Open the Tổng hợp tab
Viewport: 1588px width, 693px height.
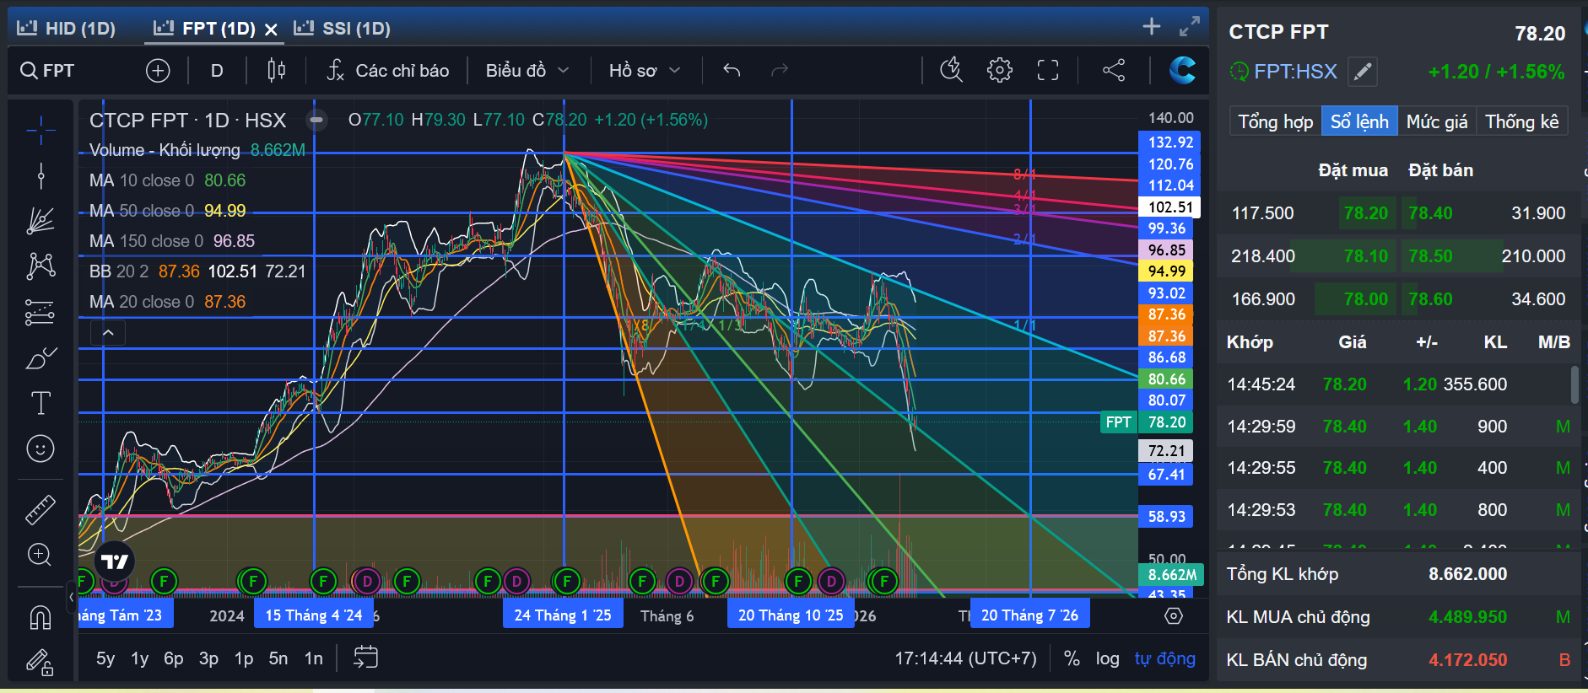[1275, 121]
